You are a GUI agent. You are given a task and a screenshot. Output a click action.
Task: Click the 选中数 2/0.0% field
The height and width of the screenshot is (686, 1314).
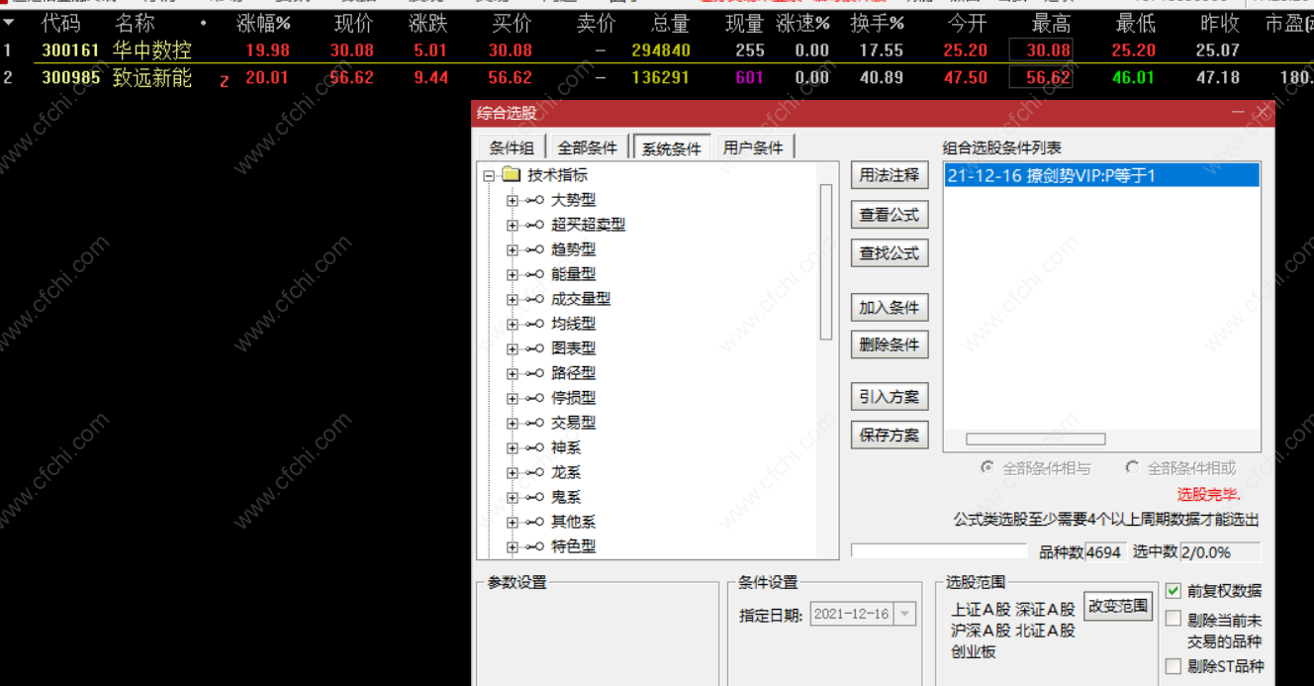[x=1219, y=552]
